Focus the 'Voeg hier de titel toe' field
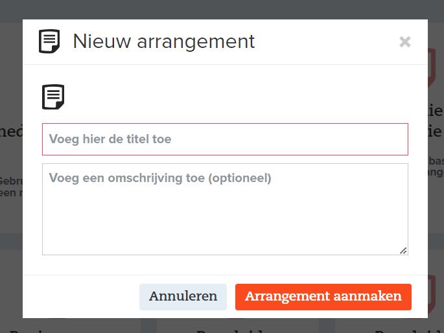 (225, 139)
